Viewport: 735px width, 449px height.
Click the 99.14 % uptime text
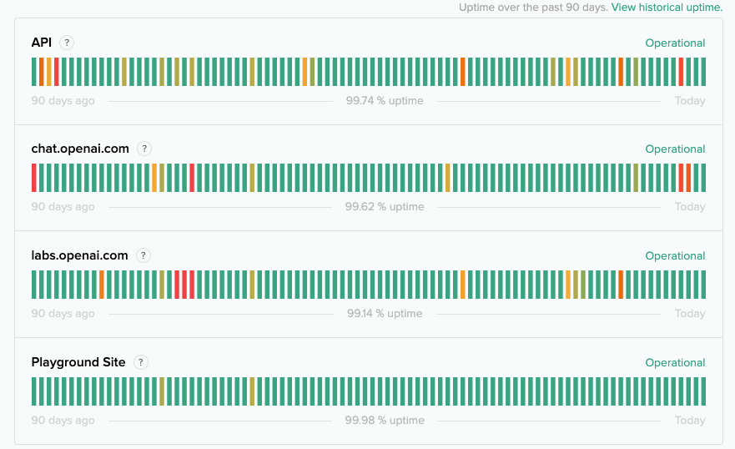385,314
